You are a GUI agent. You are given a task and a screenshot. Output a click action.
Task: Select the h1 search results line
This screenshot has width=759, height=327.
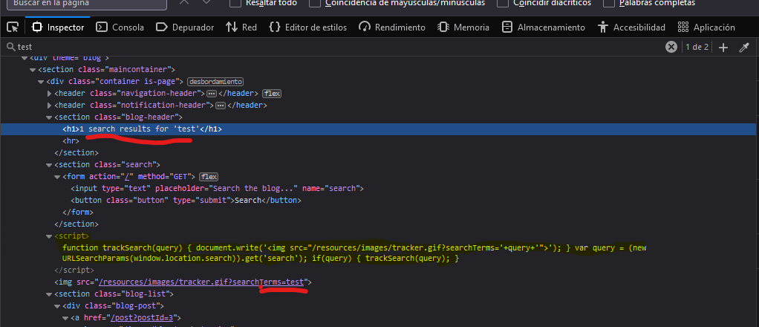click(x=379, y=129)
